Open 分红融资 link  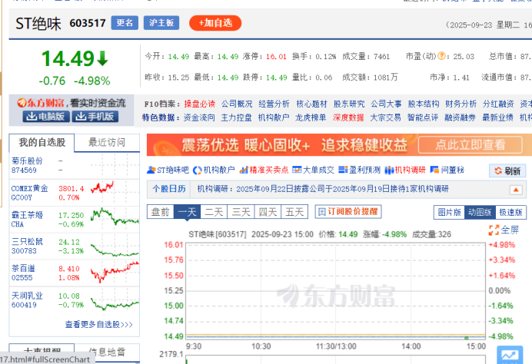click(x=498, y=104)
